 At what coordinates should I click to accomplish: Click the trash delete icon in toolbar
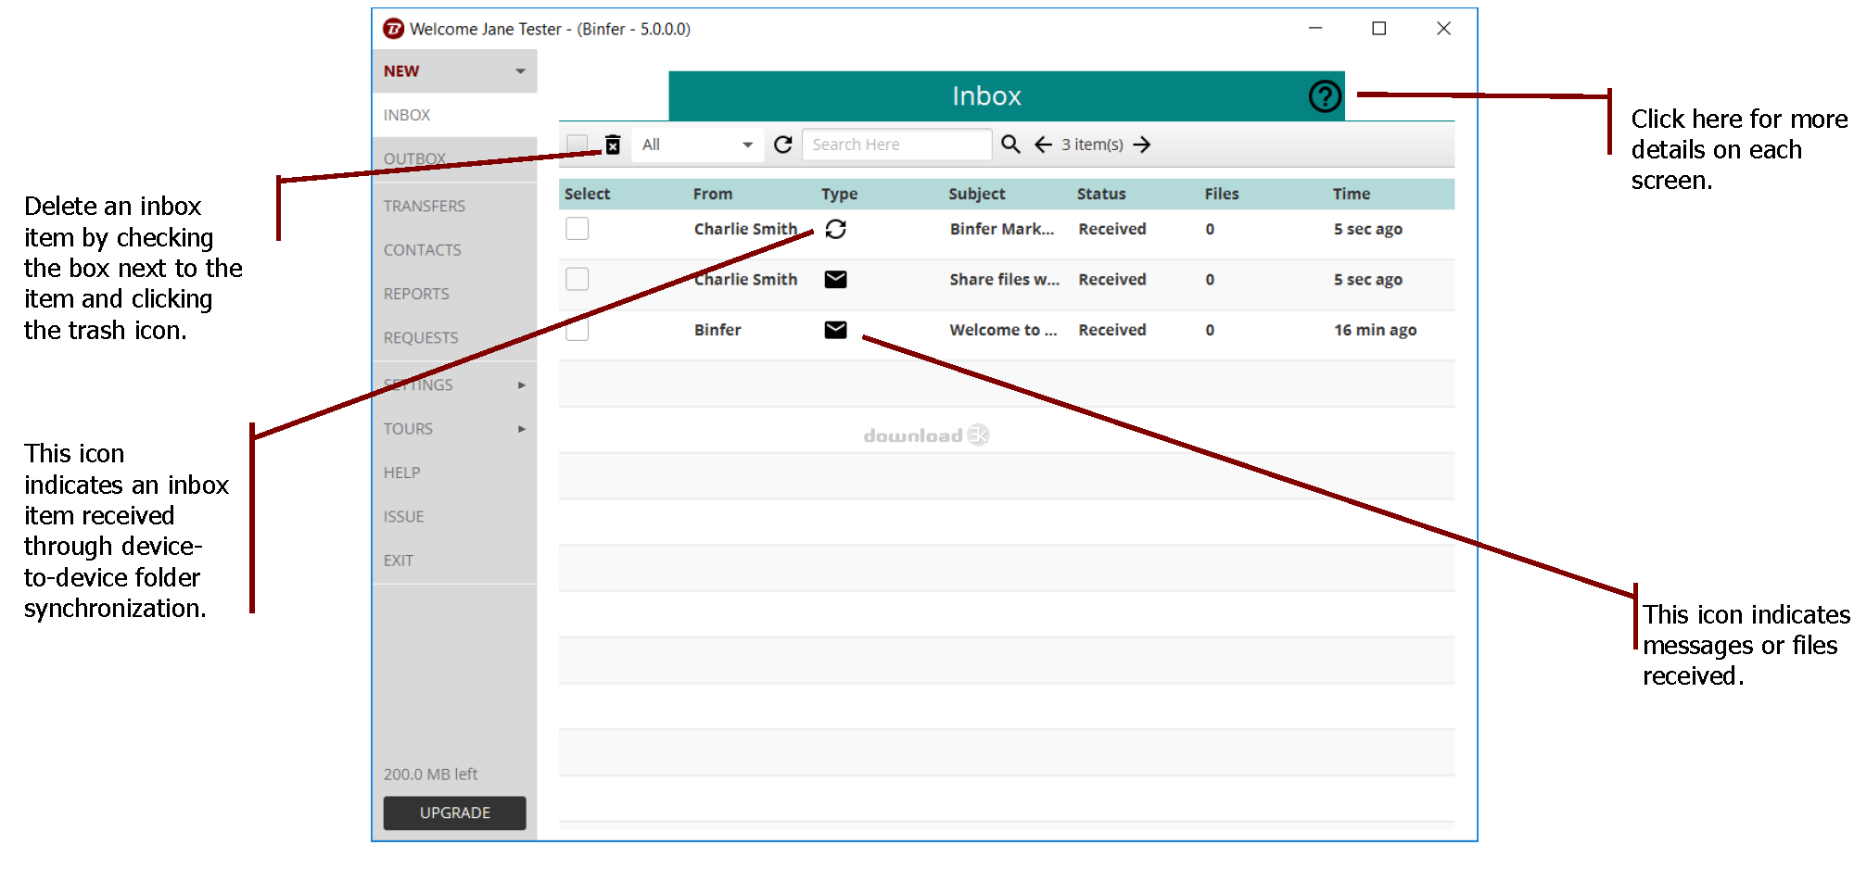click(613, 145)
